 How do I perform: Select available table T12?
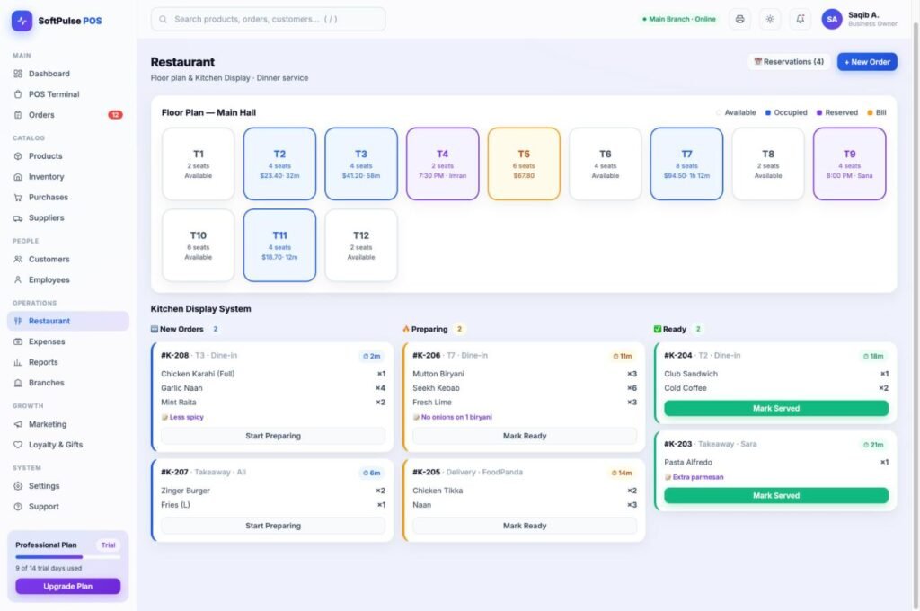click(x=361, y=245)
